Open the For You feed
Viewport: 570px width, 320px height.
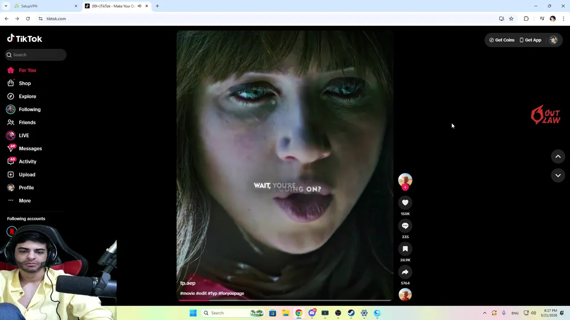(x=21, y=70)
